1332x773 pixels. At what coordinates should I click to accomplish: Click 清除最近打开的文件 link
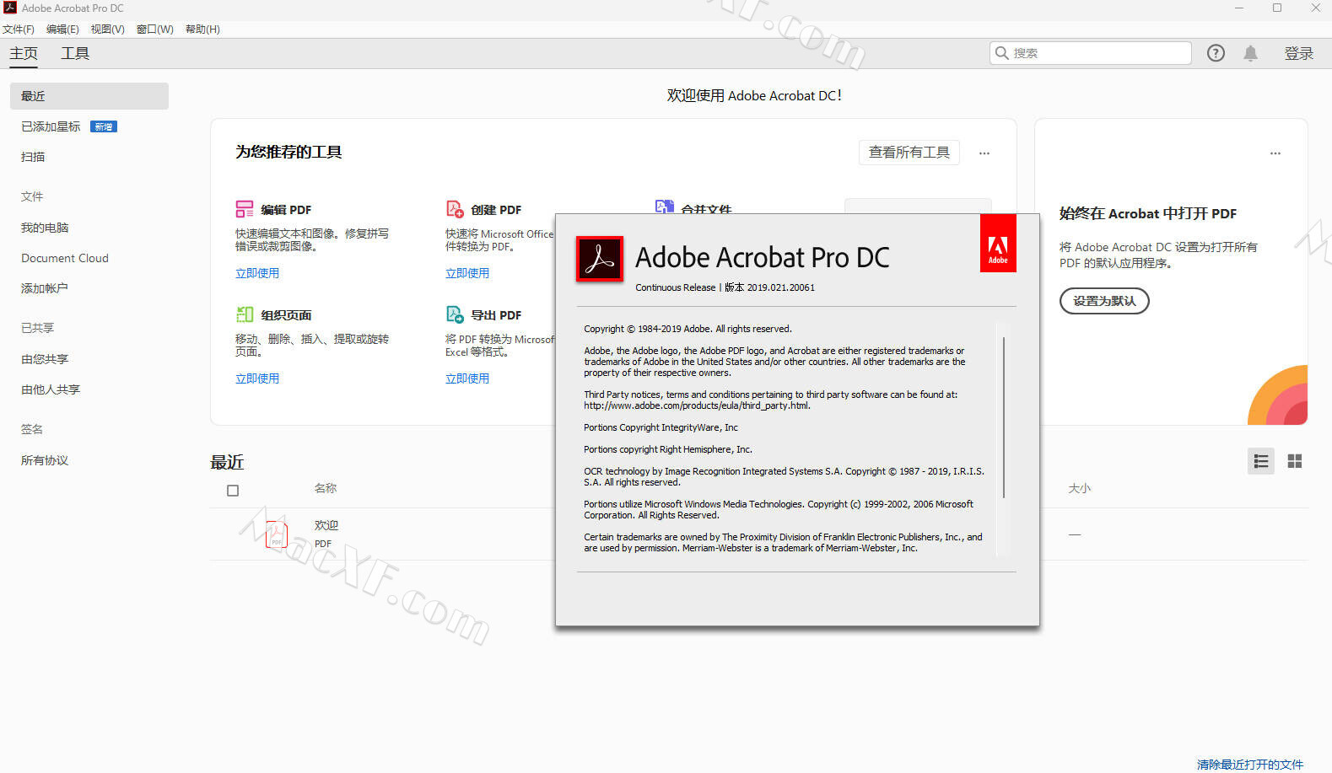pyautogui.click(x=1250, y=765)
